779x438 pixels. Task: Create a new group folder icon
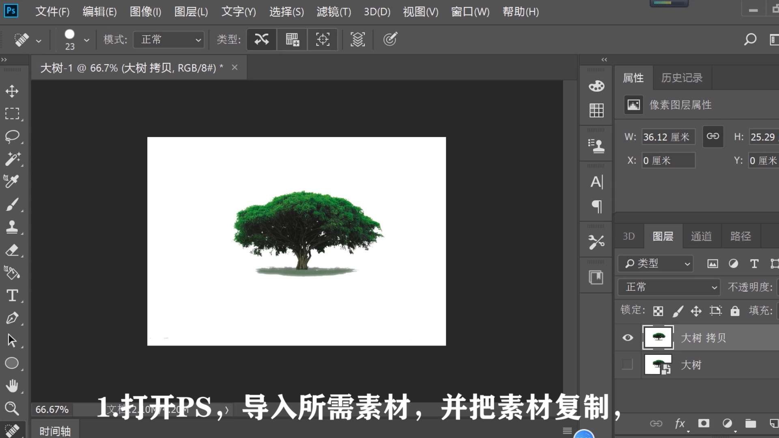click(751, 424)
